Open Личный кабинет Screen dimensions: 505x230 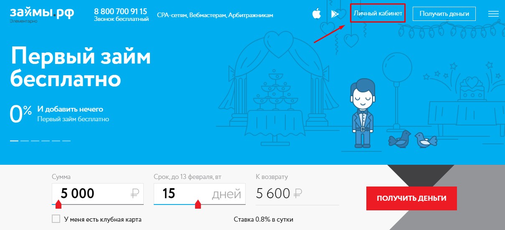pos(378,13)
